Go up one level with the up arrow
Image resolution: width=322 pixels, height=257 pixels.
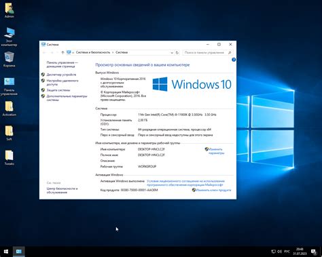(x=62, y=52)
